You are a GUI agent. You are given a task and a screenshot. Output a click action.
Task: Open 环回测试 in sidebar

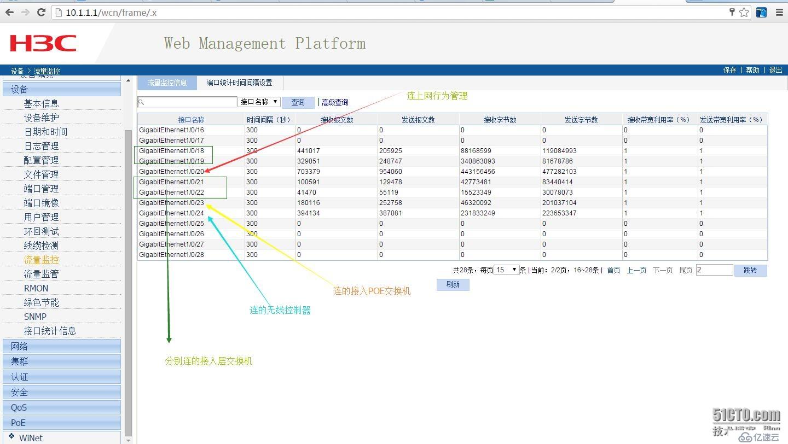(41, 231)
